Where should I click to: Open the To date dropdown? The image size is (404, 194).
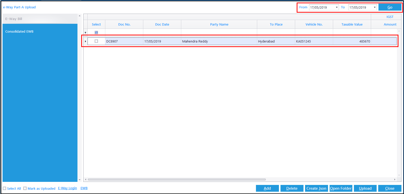click(x=375, y=7)
